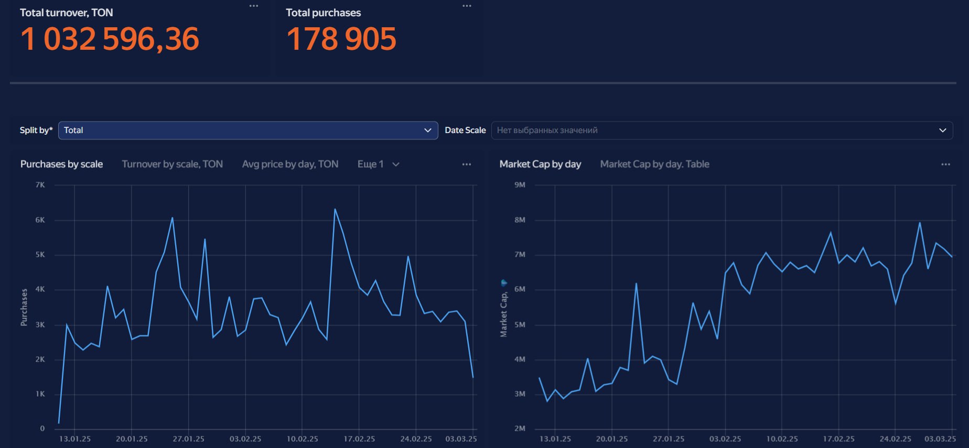Click the 03.02.25 date on the Market Cap chart
Viewport: 969px width, 448px height.
[x=725, y=439]
